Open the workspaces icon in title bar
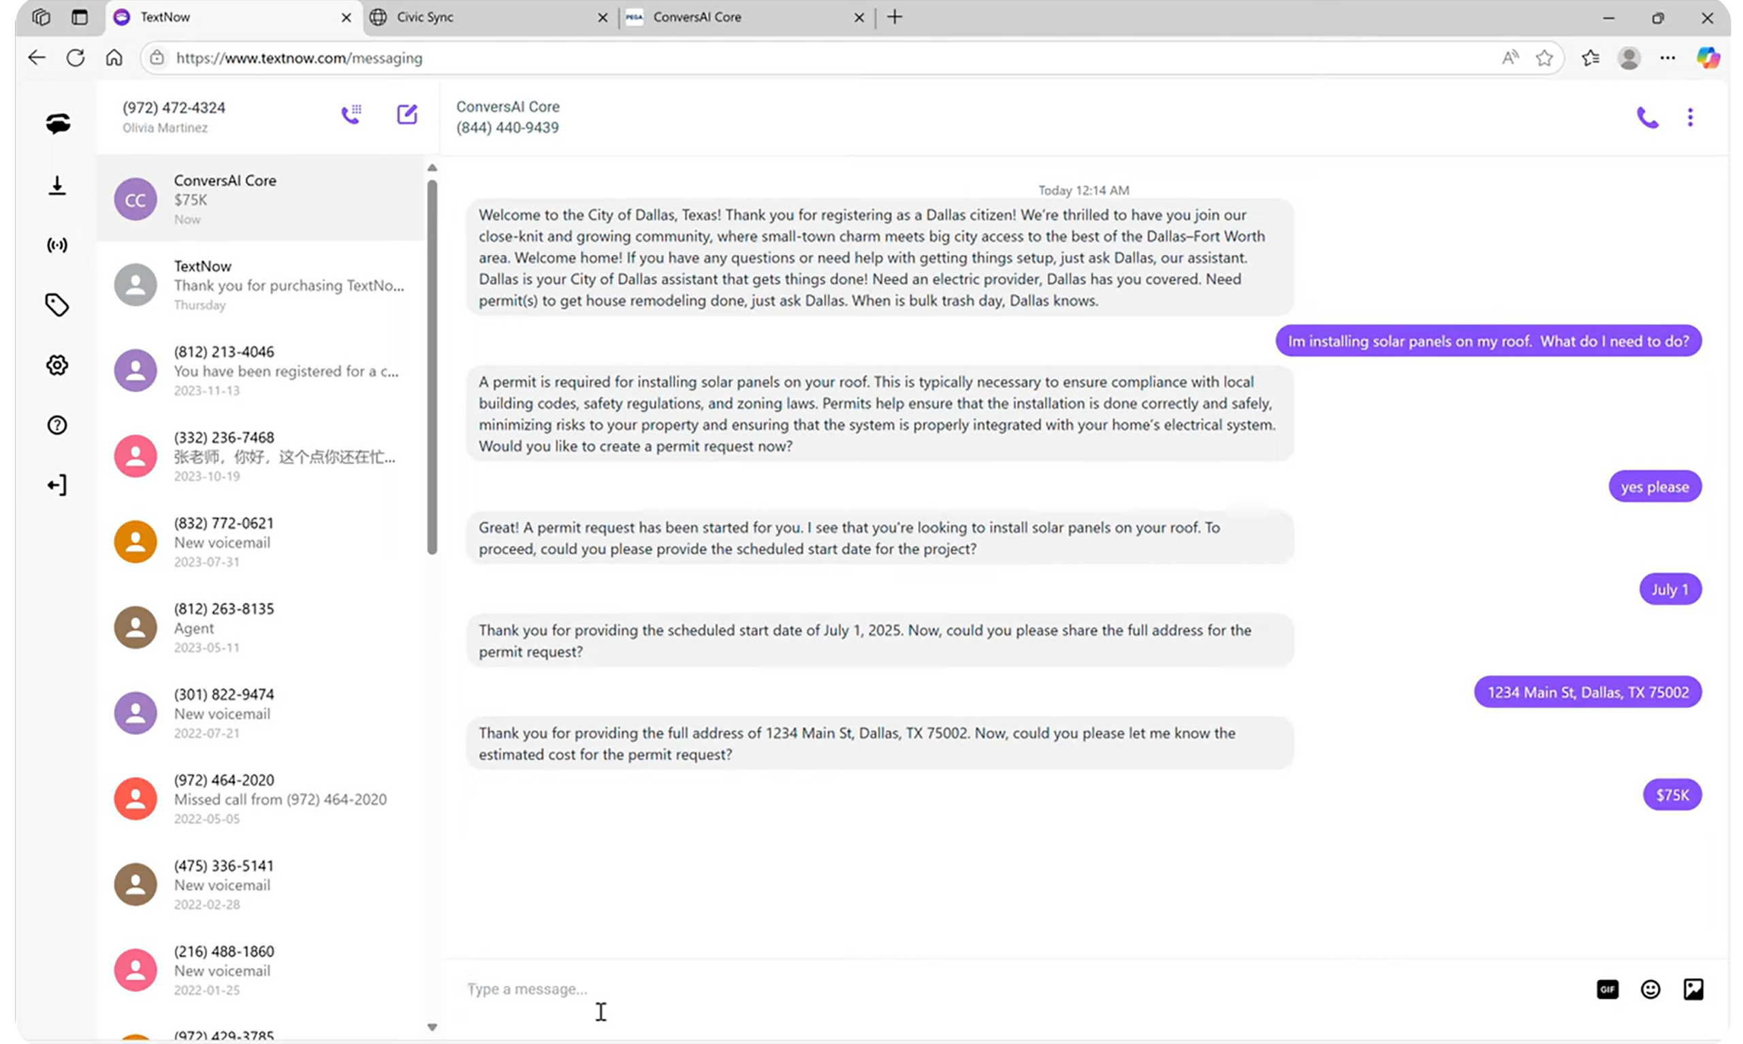This screenshot has height=1044, width=1743. tap(41, 17)
